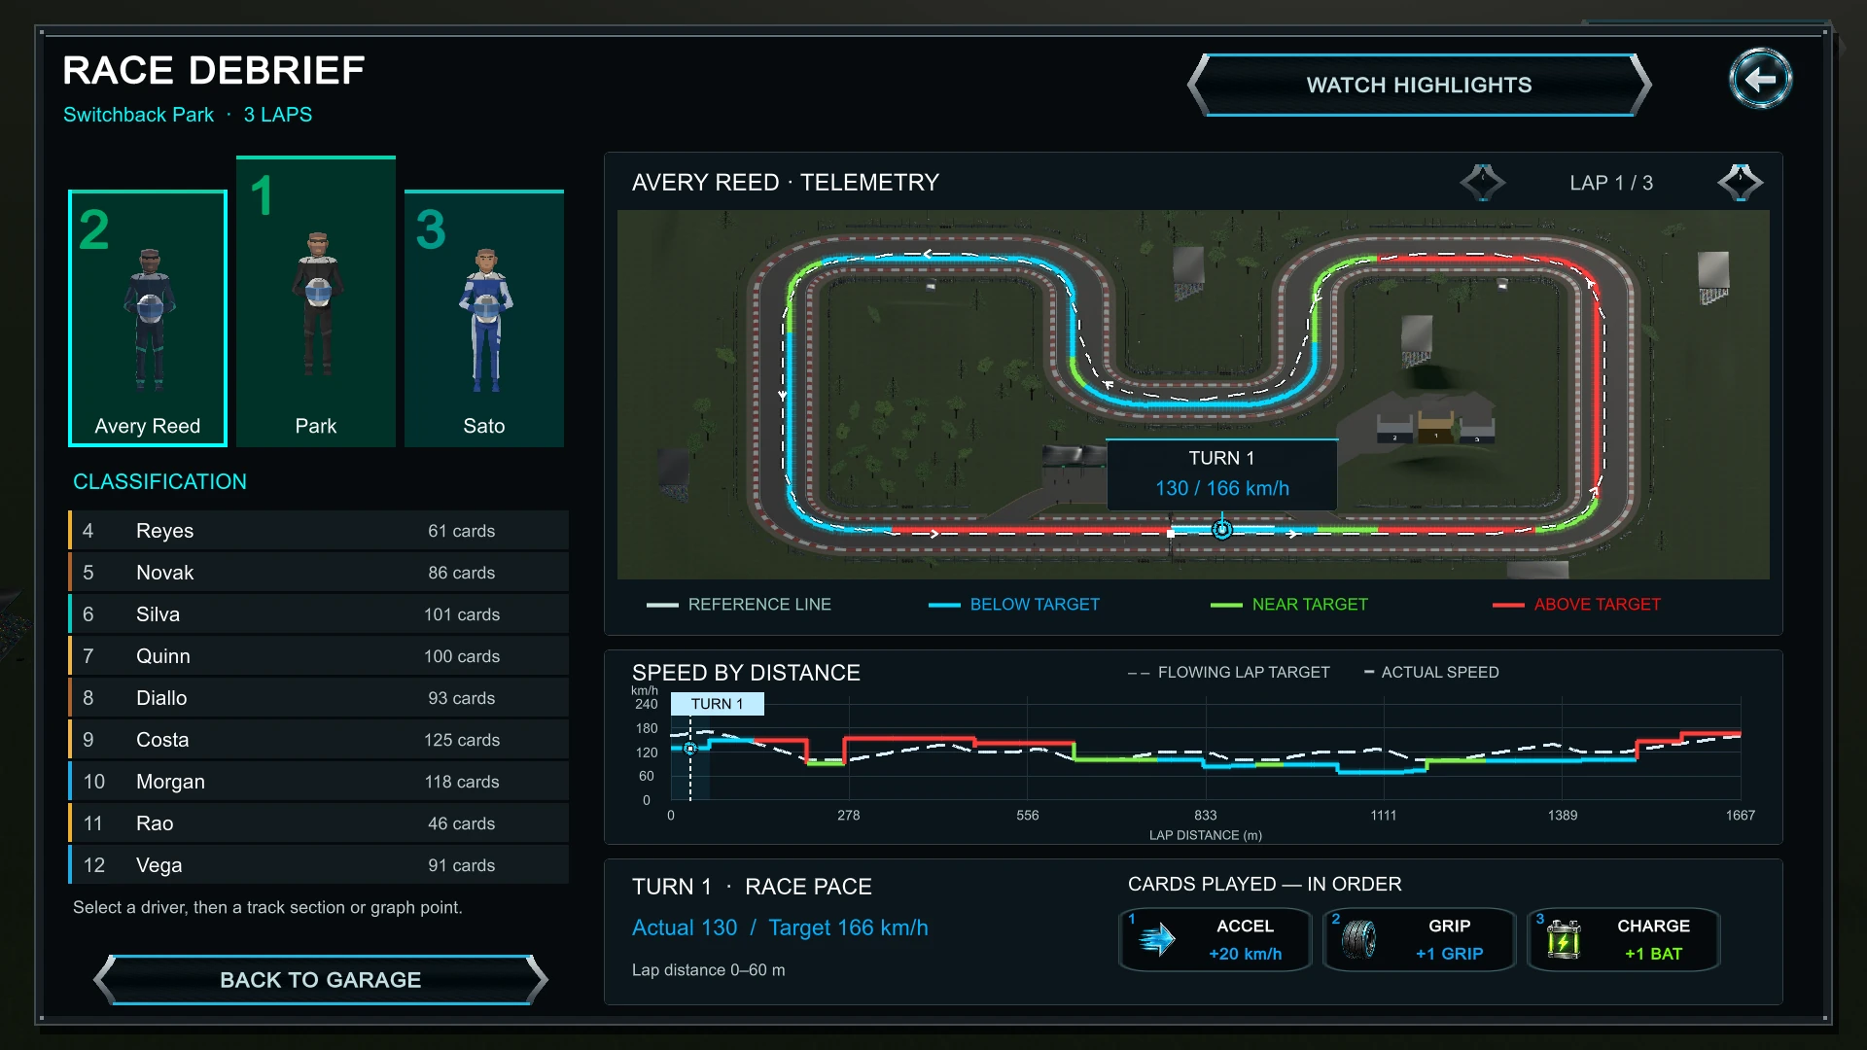Click the BELOW TARGET legend entry
The image size is (1867, 1050).
click(1014, 605)
